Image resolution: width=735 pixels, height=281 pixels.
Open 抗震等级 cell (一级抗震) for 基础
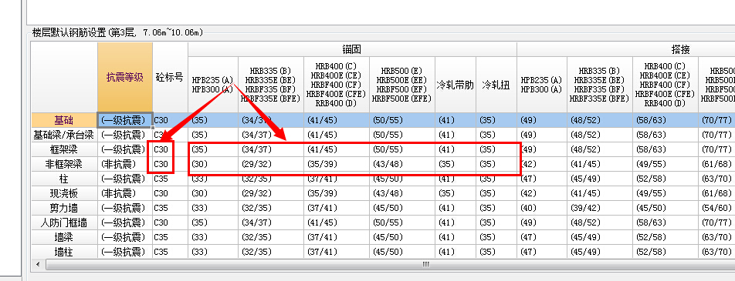[125, 121]
